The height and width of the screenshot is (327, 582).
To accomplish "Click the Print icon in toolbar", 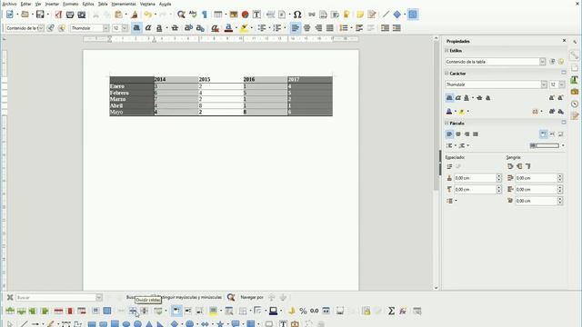I will click(x=70, y=15).
